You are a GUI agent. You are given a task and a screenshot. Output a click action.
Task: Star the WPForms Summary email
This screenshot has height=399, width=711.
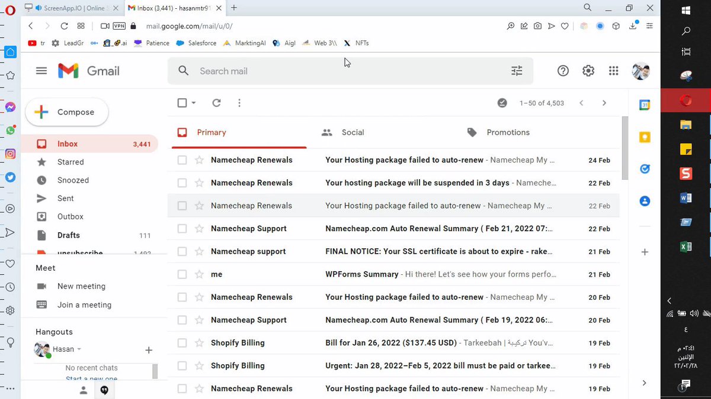199,274
